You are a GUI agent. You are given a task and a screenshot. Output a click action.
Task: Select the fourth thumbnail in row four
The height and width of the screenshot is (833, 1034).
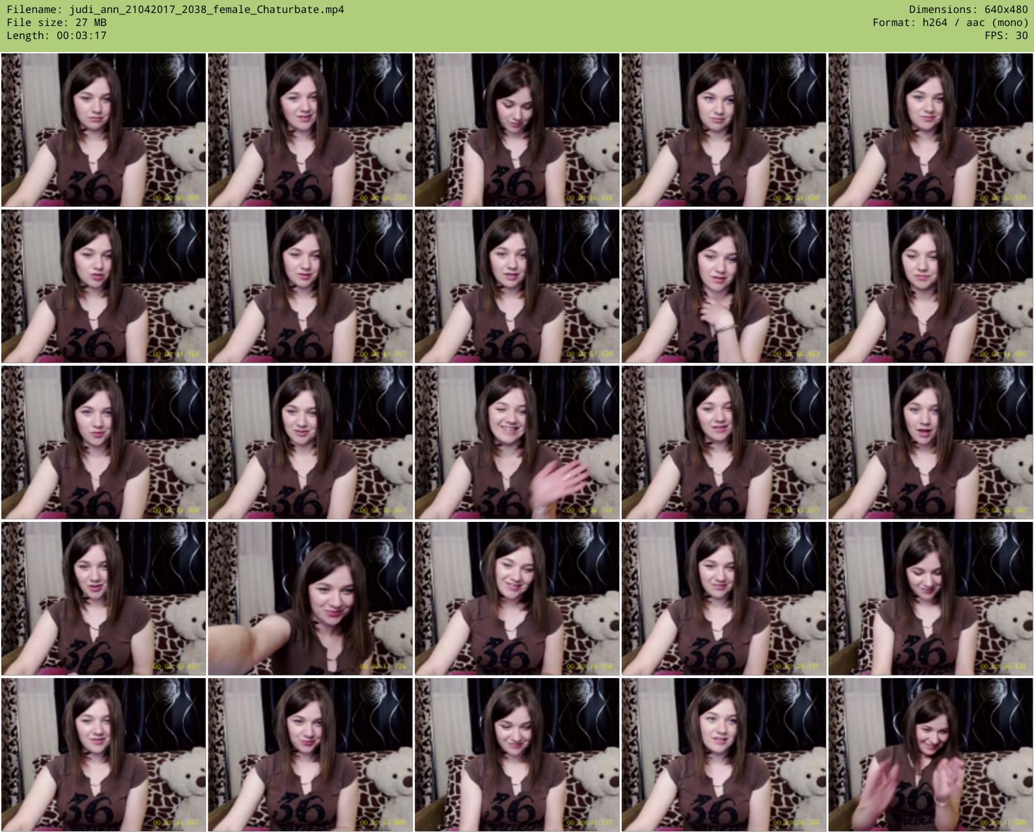(723, 599)
